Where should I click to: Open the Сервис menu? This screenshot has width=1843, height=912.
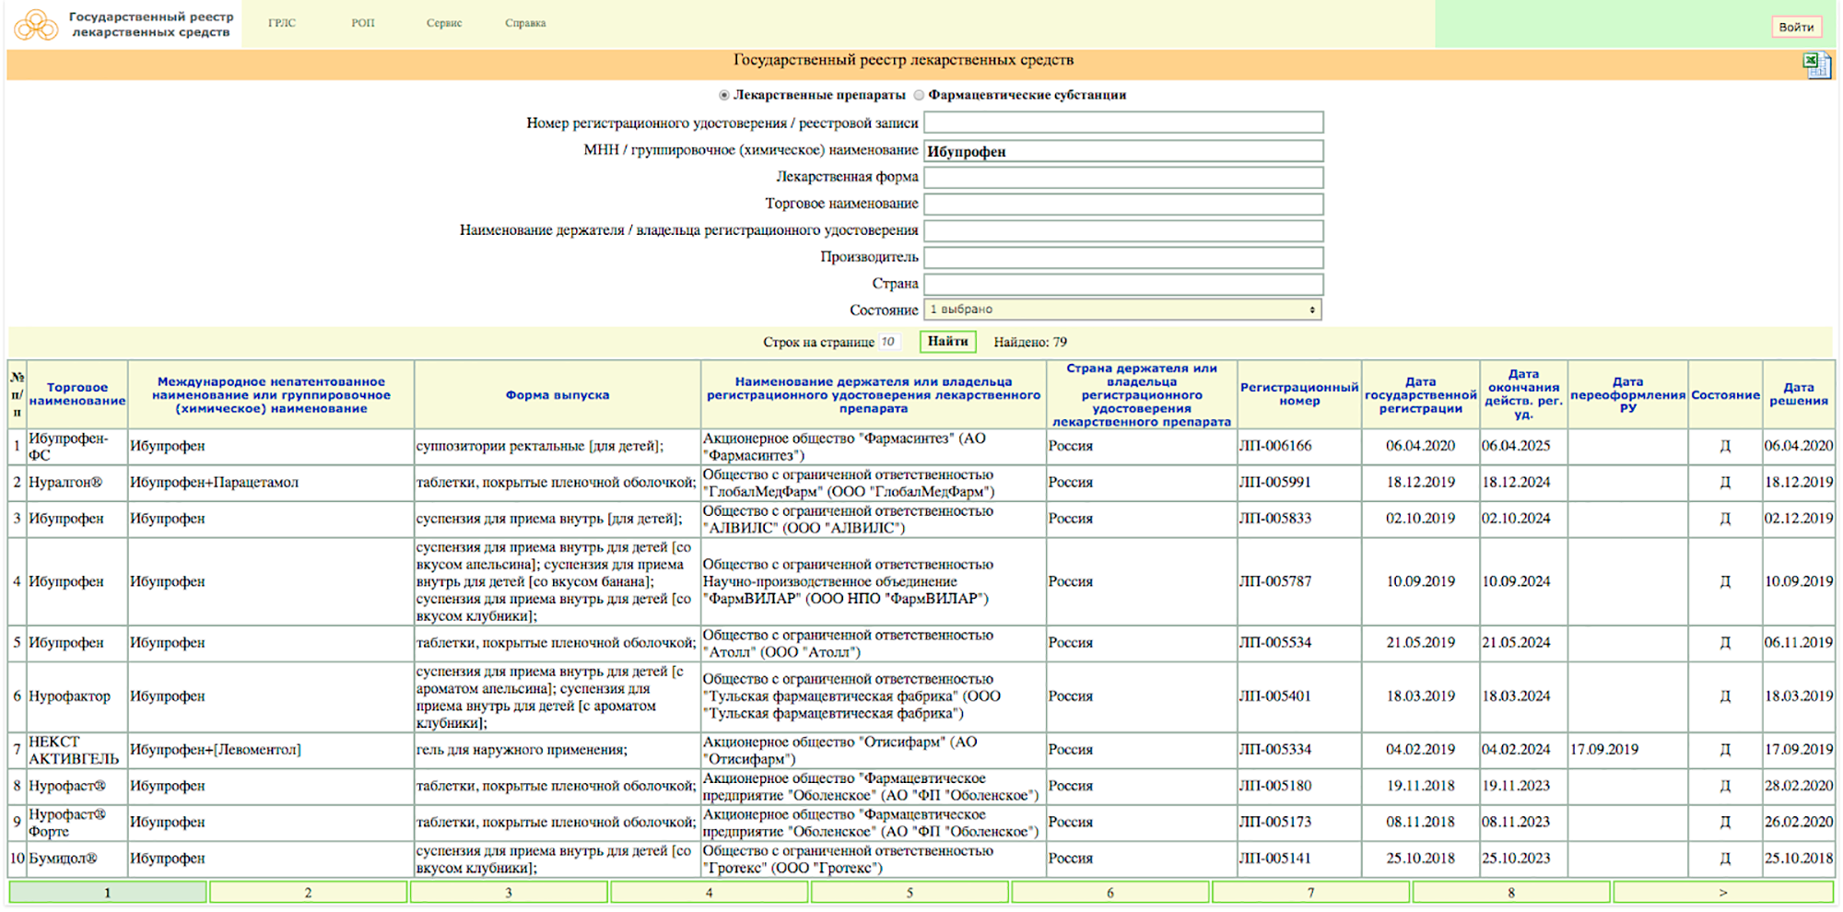(x=444, y=23)
